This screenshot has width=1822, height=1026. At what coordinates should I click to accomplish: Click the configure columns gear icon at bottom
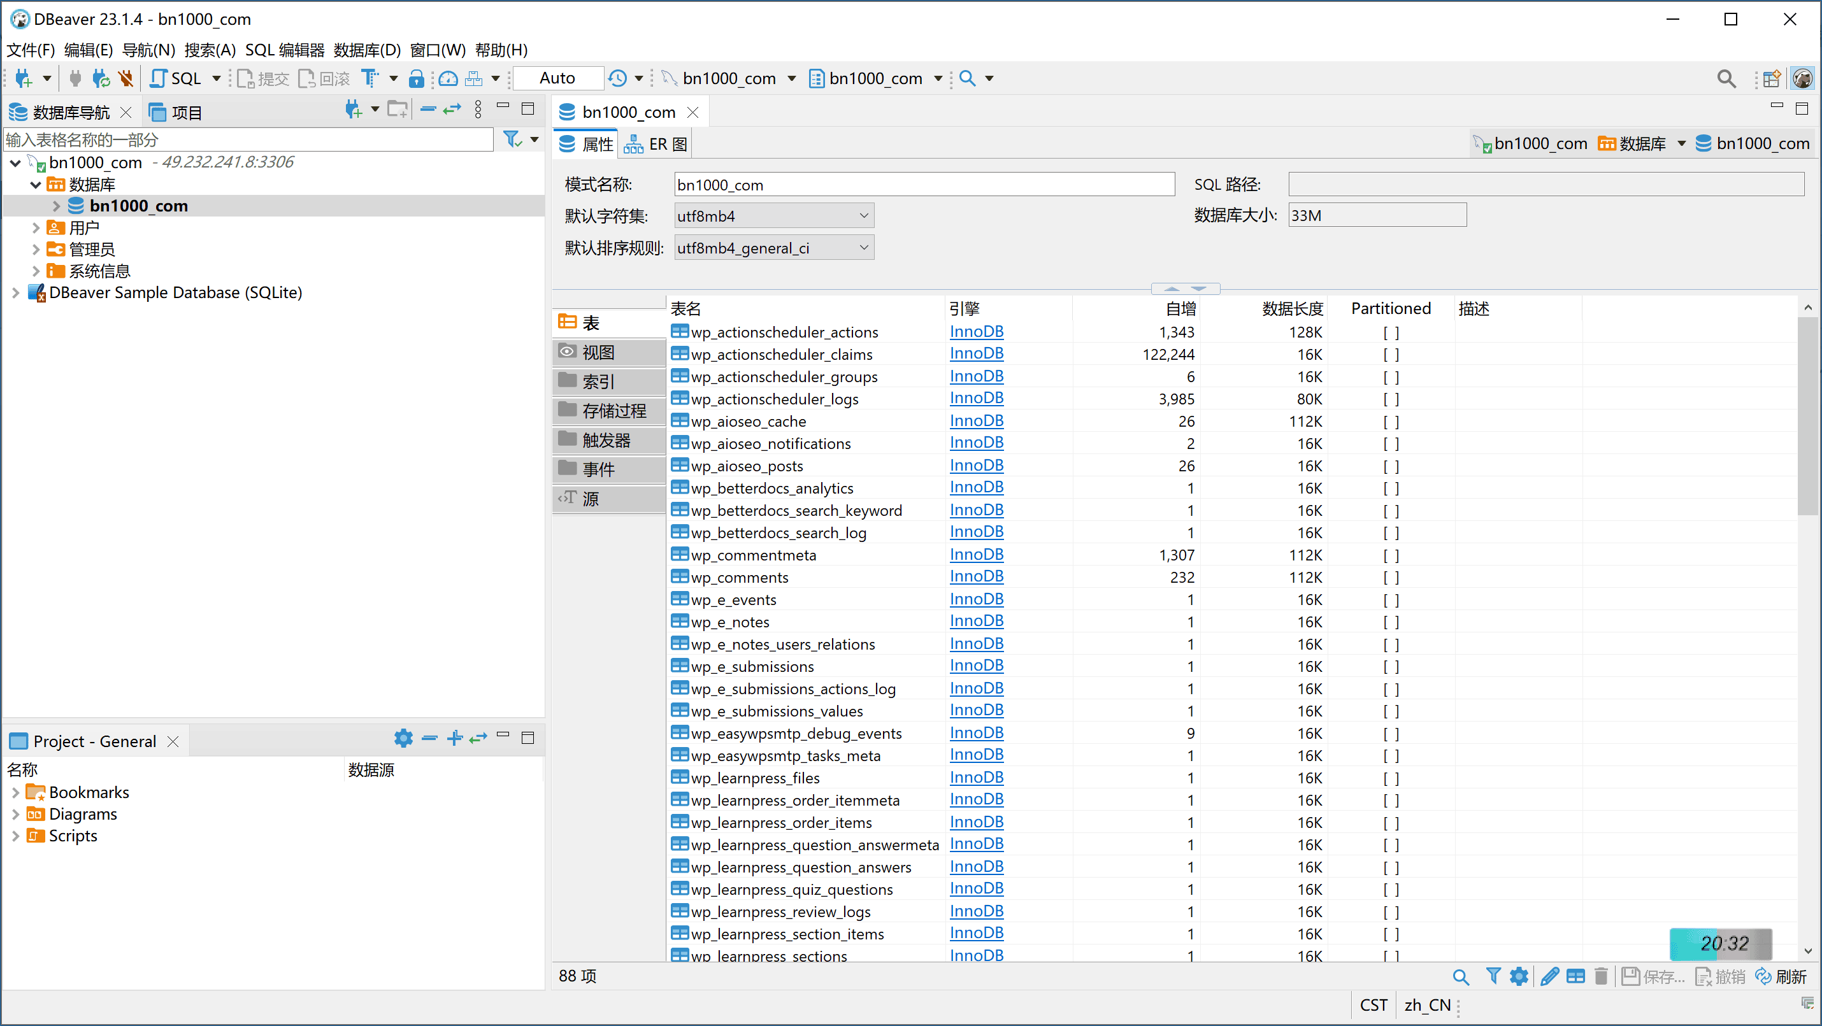(x=1519, y=976)
